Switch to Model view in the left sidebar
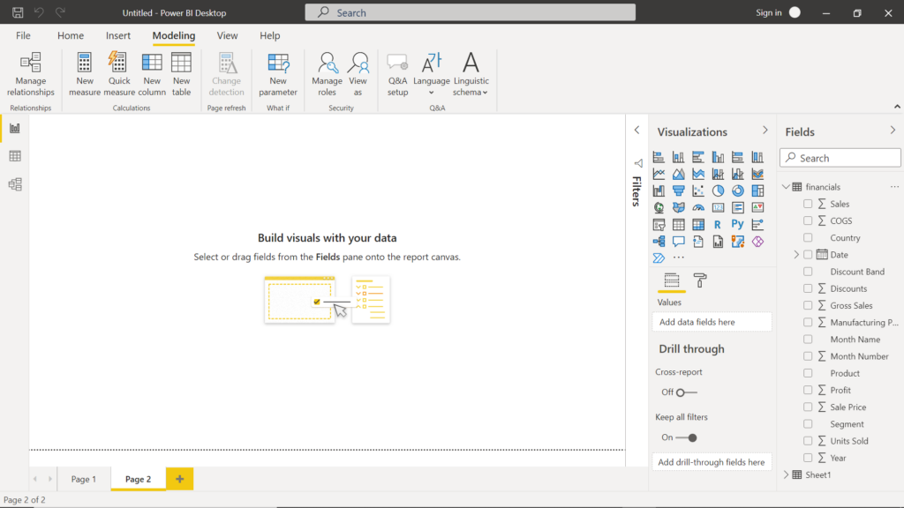 [14, 183]
